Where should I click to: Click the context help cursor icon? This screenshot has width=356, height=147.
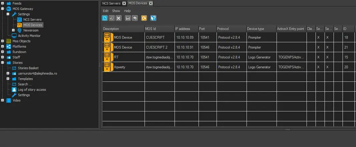point(153,18)
